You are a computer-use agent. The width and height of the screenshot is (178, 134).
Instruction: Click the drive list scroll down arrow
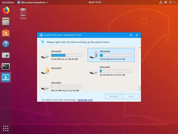(140, 90)
